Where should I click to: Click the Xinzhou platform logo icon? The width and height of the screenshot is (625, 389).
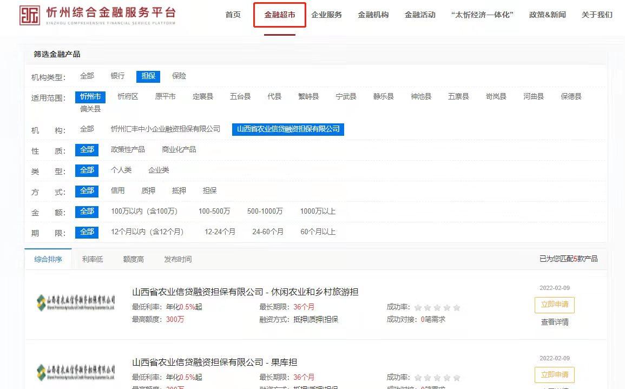pos(30,16)
